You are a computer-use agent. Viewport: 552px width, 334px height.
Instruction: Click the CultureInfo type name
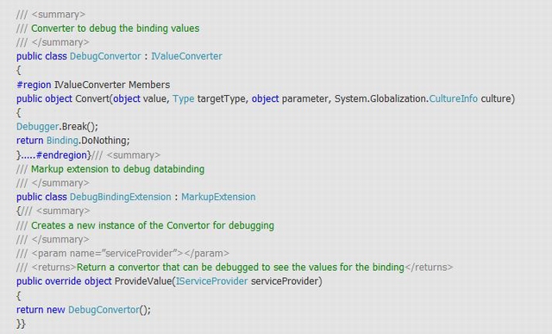click(x=453, y=98)
